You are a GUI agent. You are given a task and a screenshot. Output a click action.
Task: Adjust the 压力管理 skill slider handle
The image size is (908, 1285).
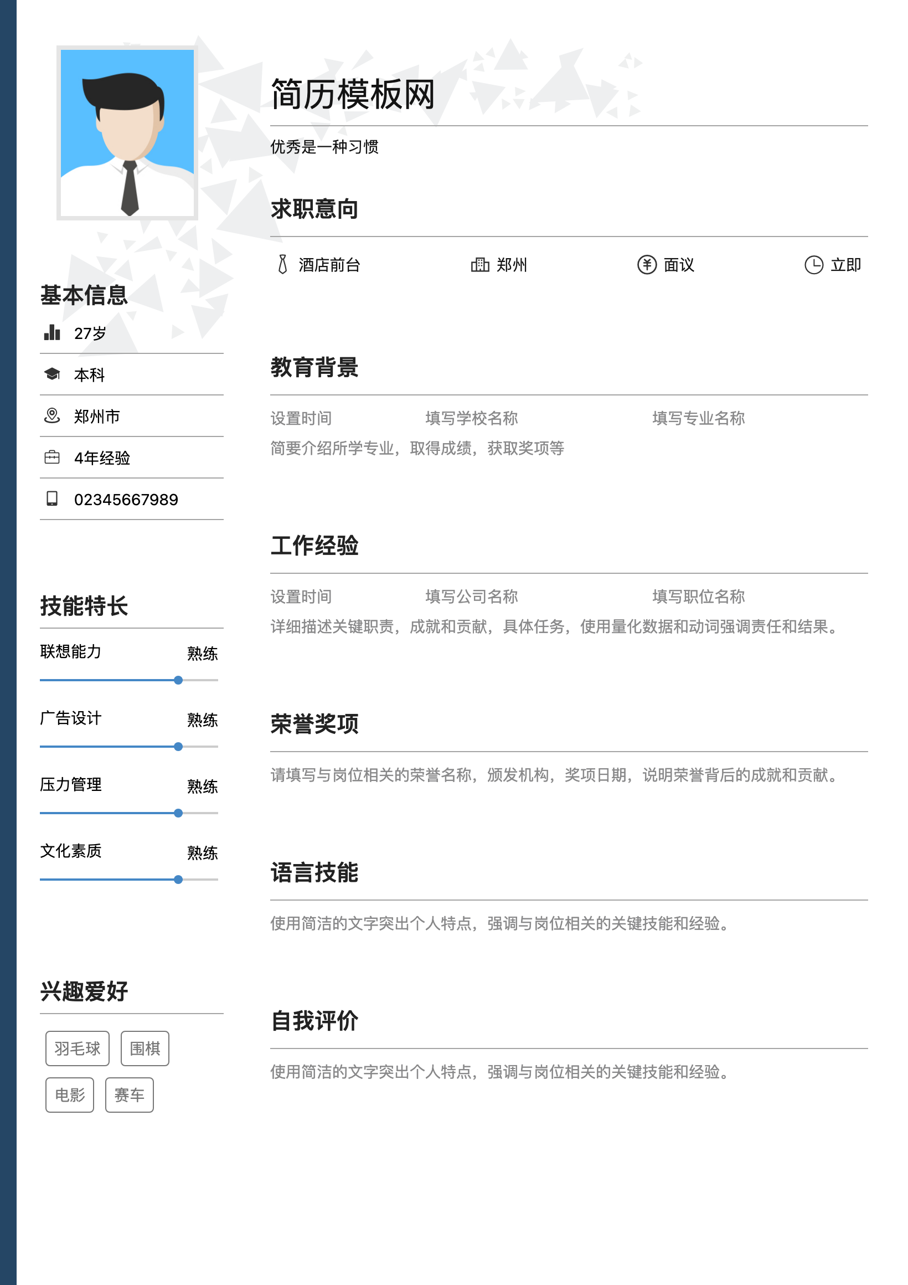pos(178,813)
